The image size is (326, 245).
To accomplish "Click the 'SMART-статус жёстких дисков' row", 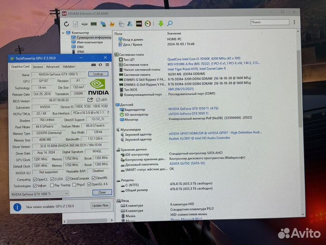I will [x=148, y=169].
